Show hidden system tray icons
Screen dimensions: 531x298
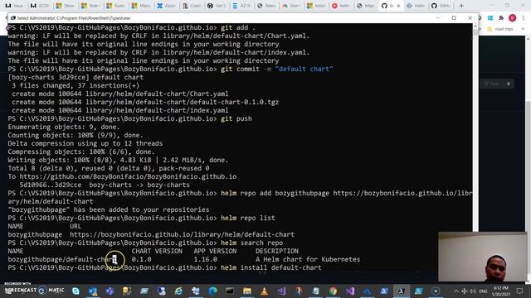pyautogui.click(x=456, y=291)
